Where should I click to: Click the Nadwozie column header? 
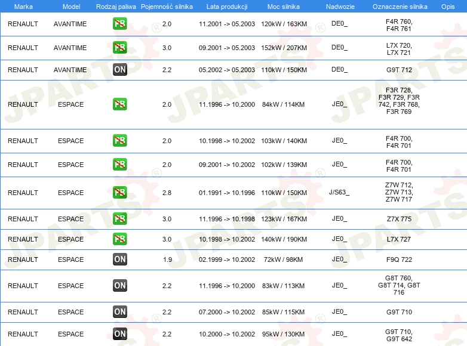pos(340,7)
